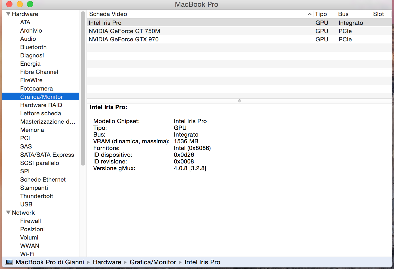Viewport: 394px width, 269px height.
Task: Sort by Scheda Video column arrow
Action: pos(309,14)
